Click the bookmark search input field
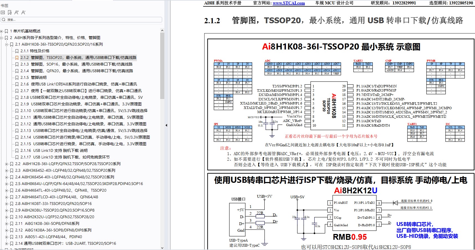 click(81, 20)
